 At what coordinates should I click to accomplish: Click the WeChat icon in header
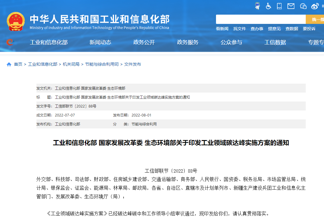click(303, 6)
